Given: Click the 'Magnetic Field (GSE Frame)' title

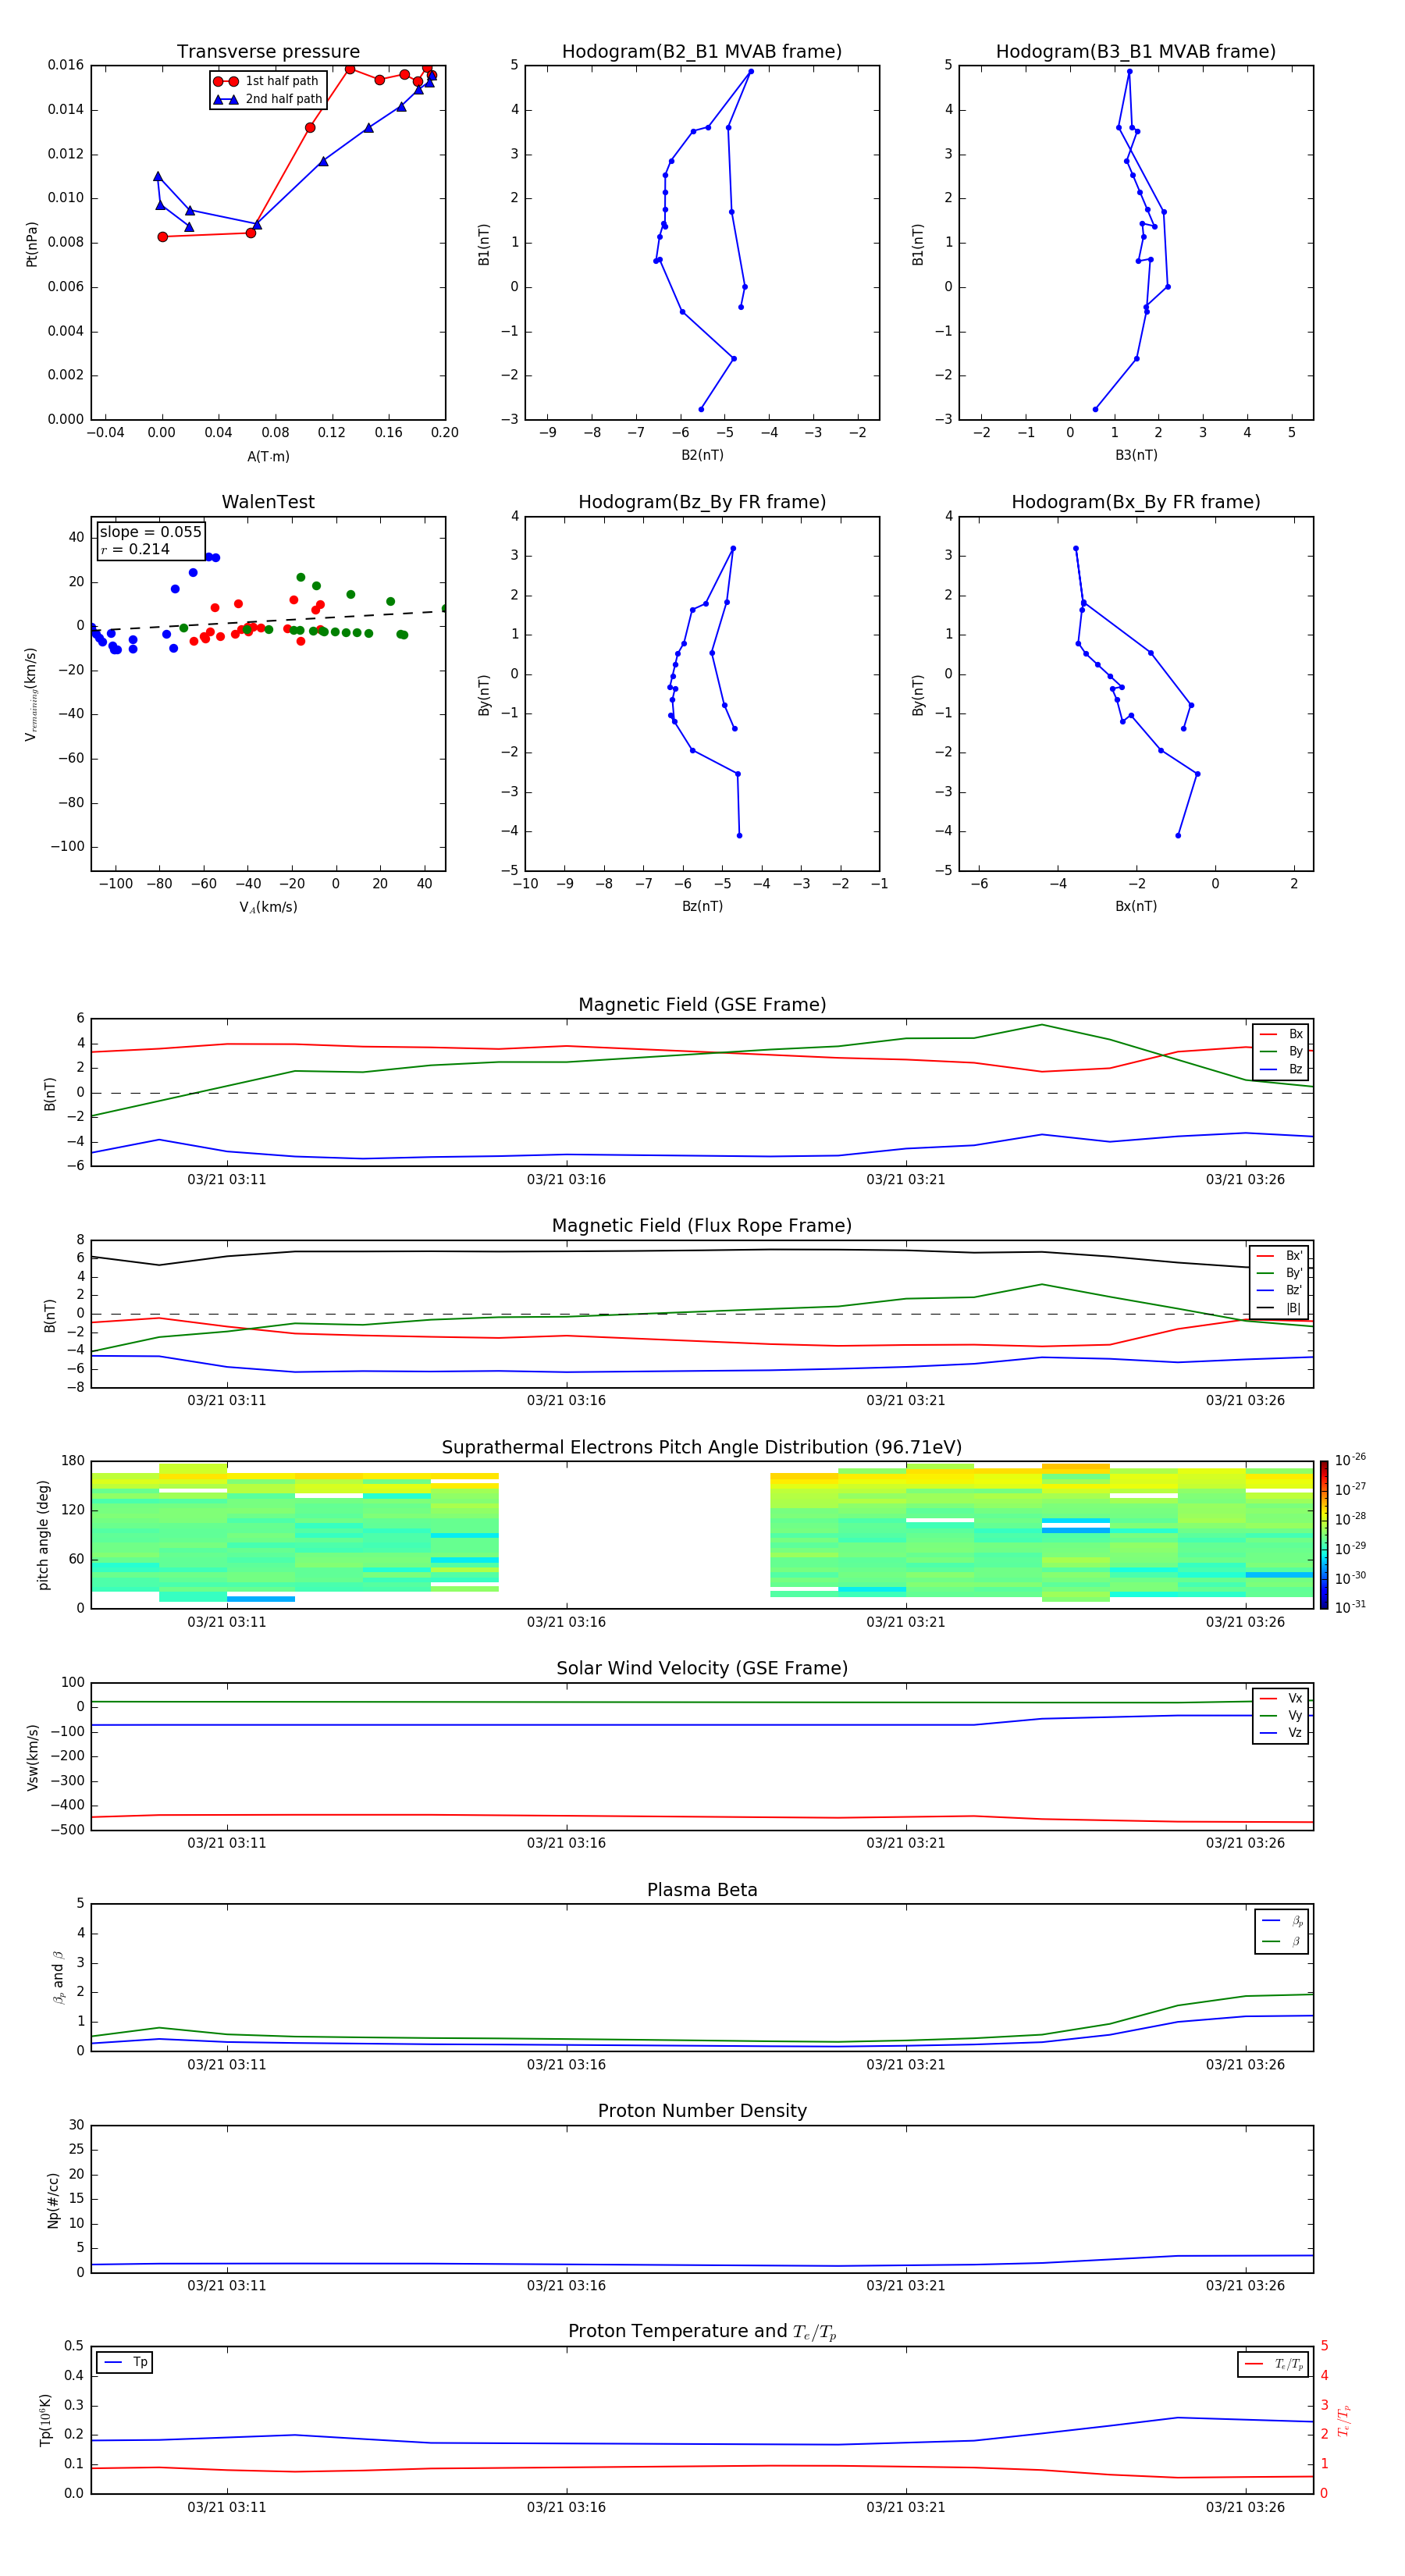Looking at the screenshot, I should (702, 1005).
